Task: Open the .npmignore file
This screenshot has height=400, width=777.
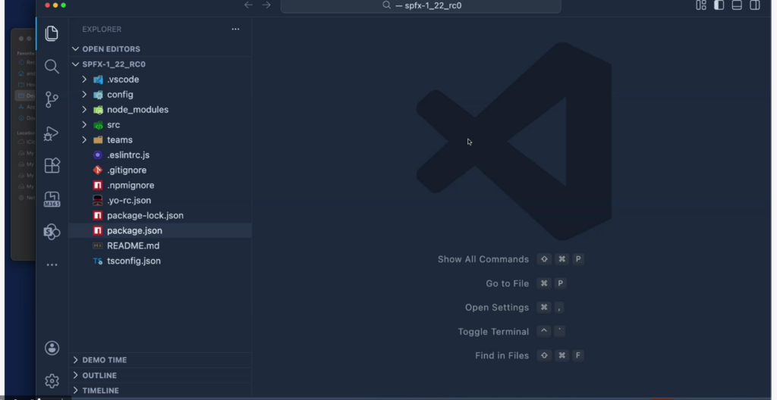Action: click(x=160, y=185)
